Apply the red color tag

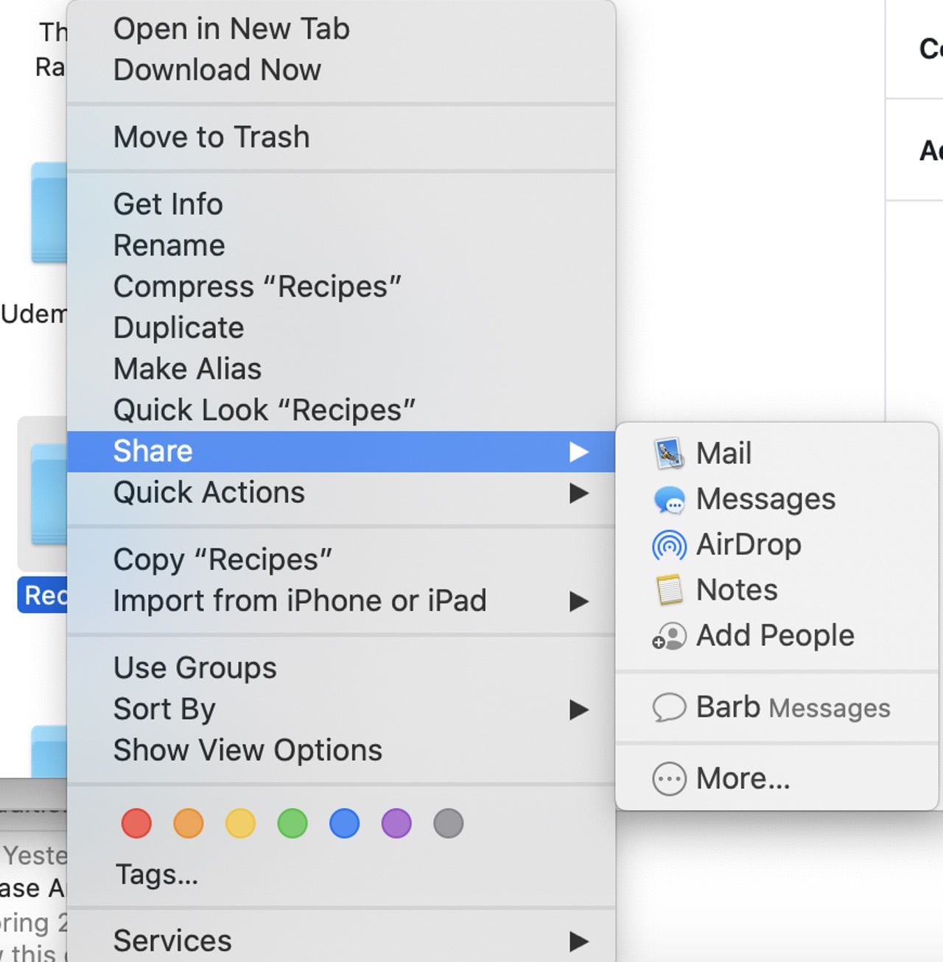(x=136, y=824)
